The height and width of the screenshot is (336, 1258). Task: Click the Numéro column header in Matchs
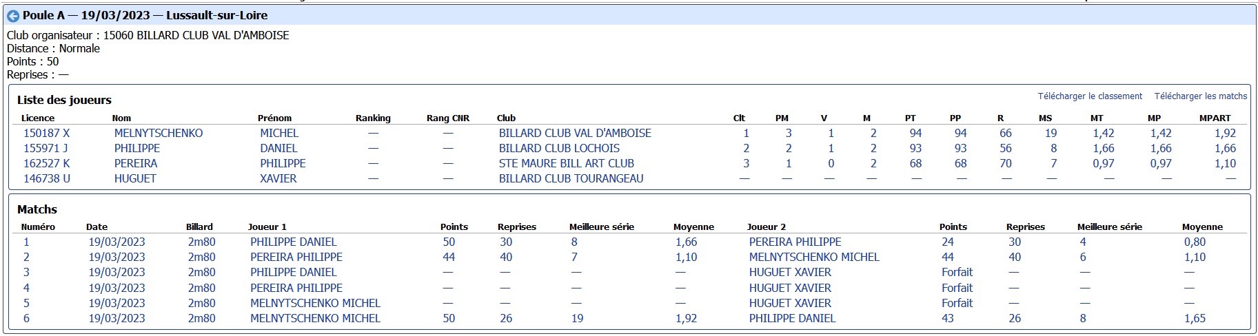38,227
